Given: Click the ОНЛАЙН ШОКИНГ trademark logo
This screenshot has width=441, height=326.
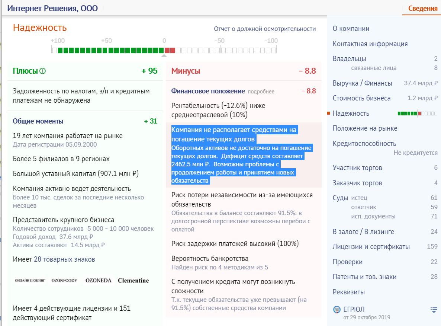Looking at the screenshot, I should click(x=30, y=280).
